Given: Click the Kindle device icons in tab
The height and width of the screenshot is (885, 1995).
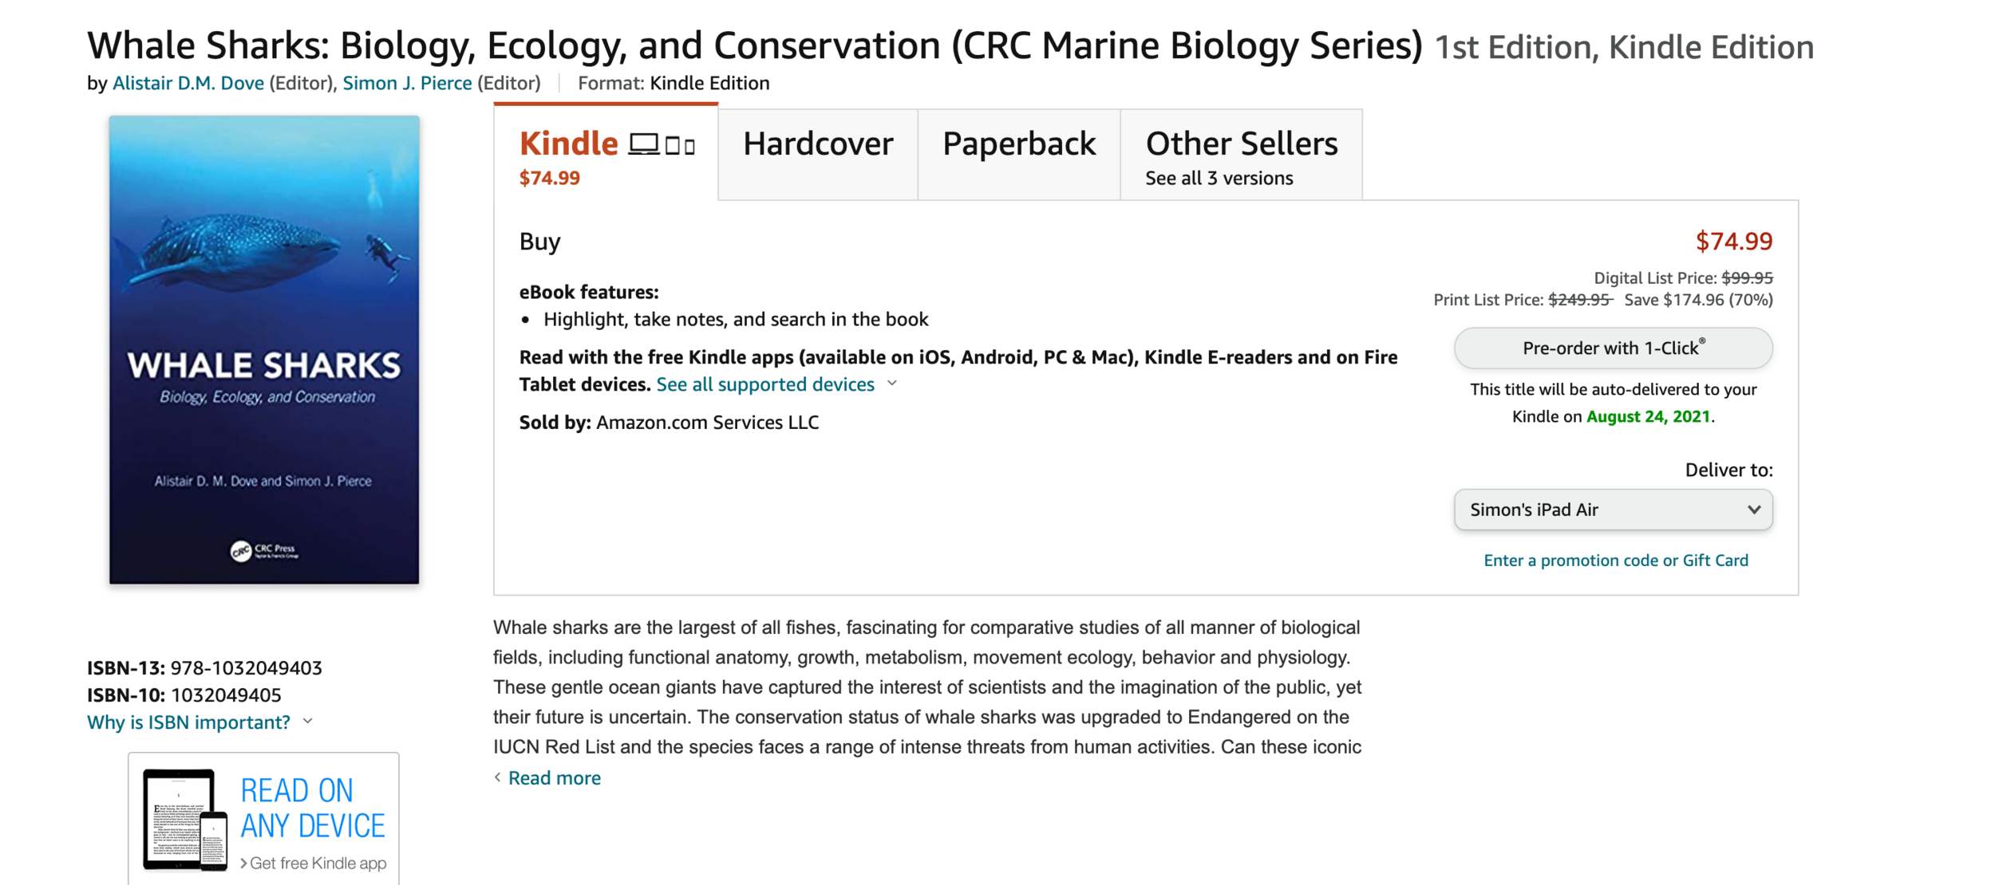Looking at the screenshot, I should 662,145.
